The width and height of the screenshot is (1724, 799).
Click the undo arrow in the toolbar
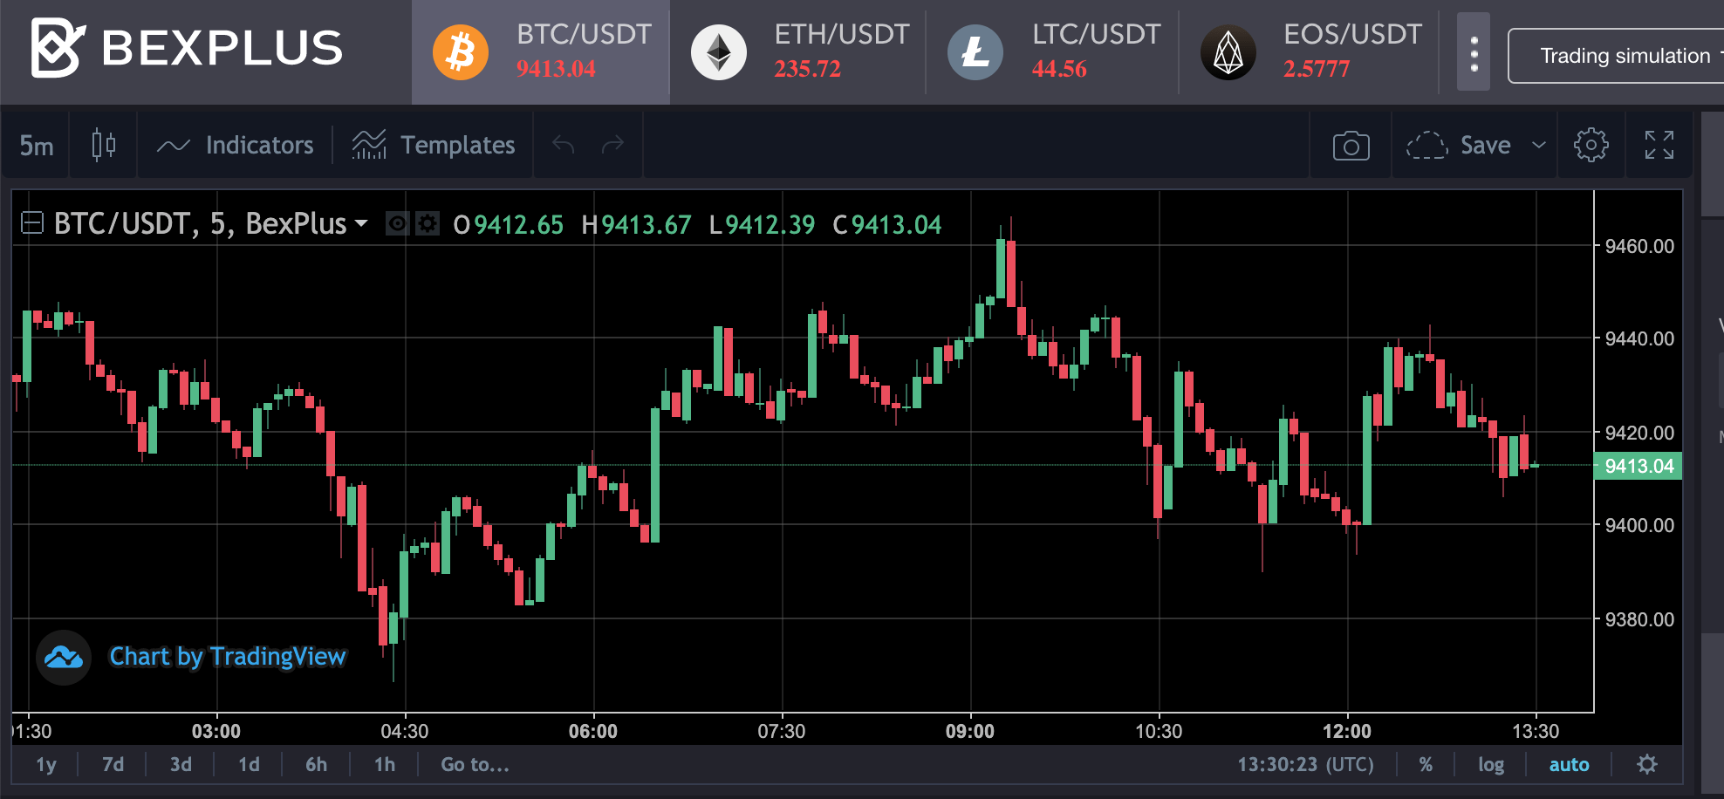(563, 145)
